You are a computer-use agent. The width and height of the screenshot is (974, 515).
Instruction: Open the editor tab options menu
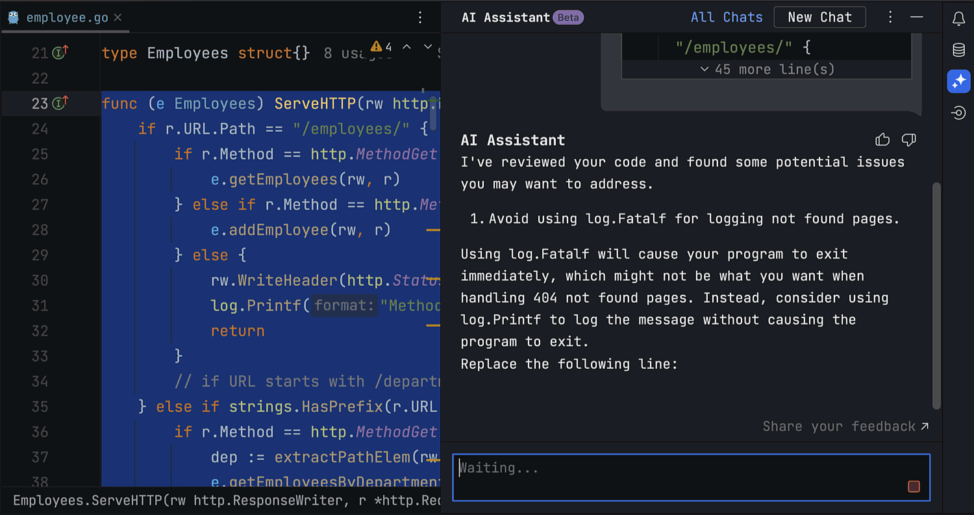click(x=420, y=18)
